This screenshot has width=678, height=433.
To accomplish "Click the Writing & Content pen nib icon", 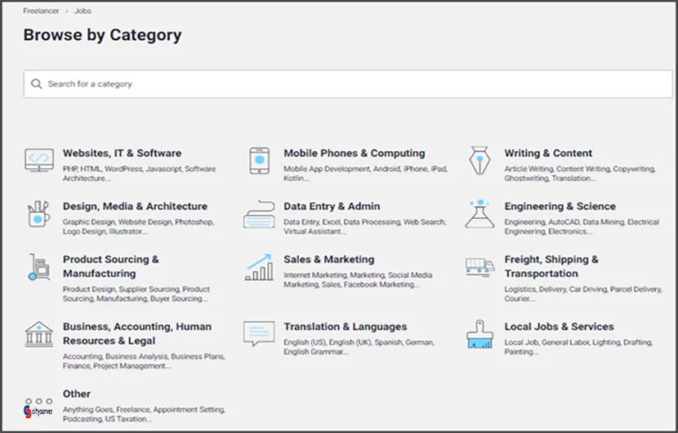I will click(x=480, y=160).
